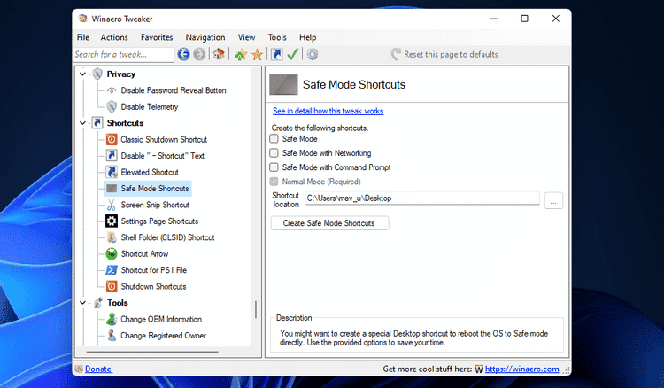
Task: Click the shortcut arrow toolbar icon
Action: point(276,54)
